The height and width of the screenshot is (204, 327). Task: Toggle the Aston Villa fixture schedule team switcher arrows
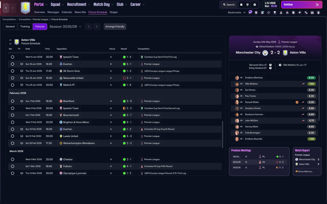(x=10, y=42)
